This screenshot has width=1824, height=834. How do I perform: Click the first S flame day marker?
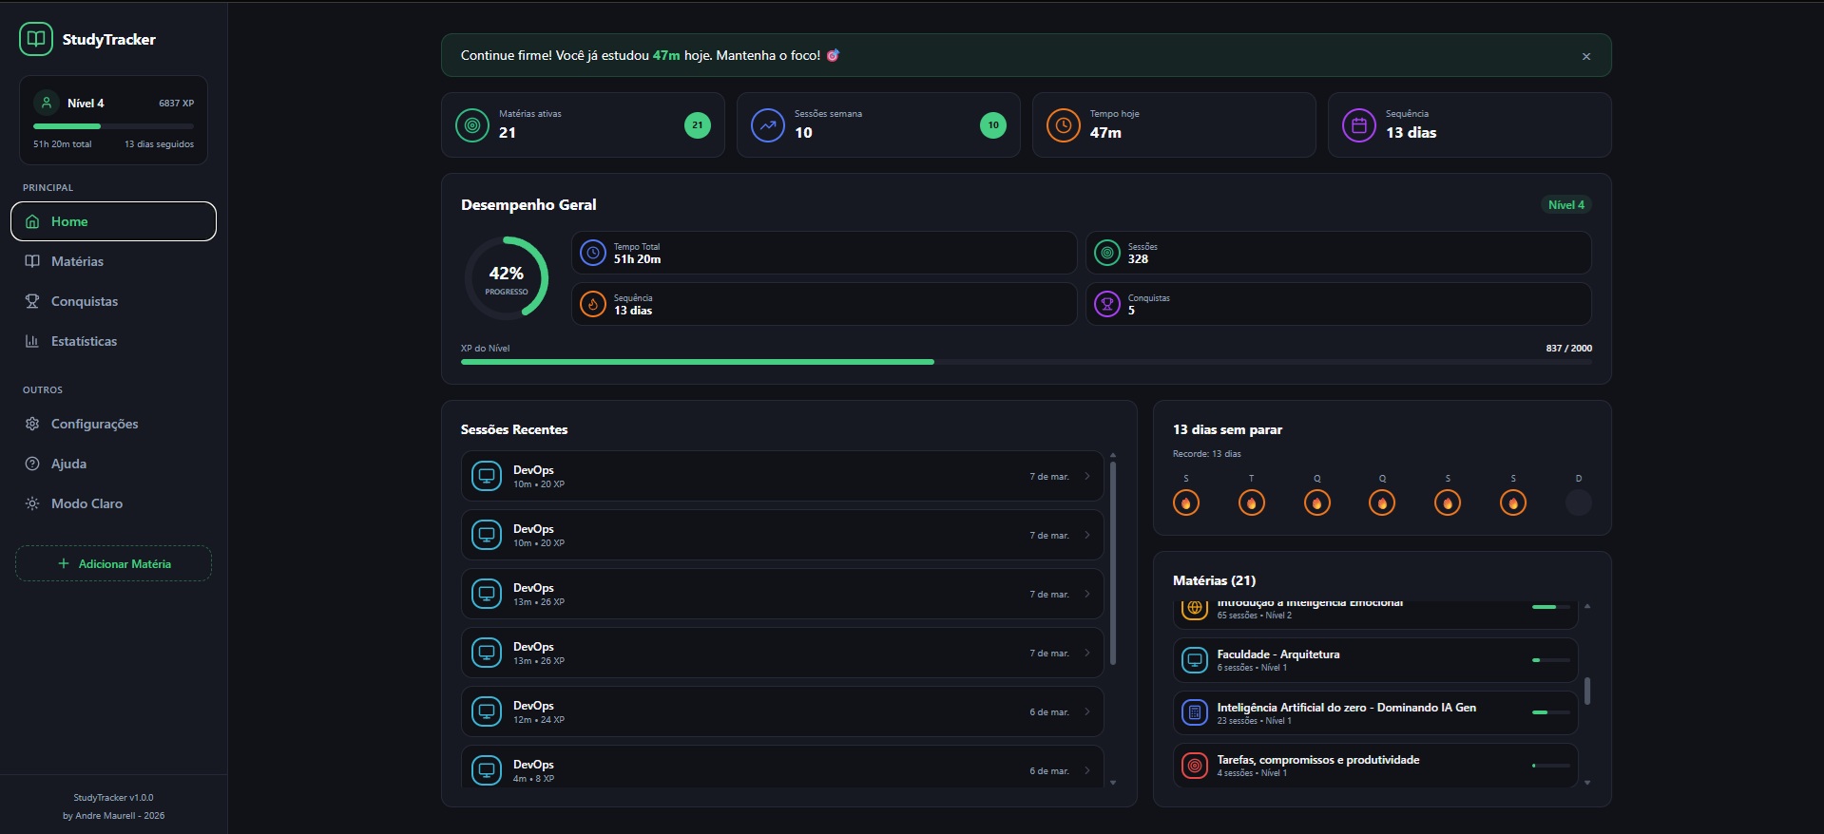click(x=1186, y=502)
